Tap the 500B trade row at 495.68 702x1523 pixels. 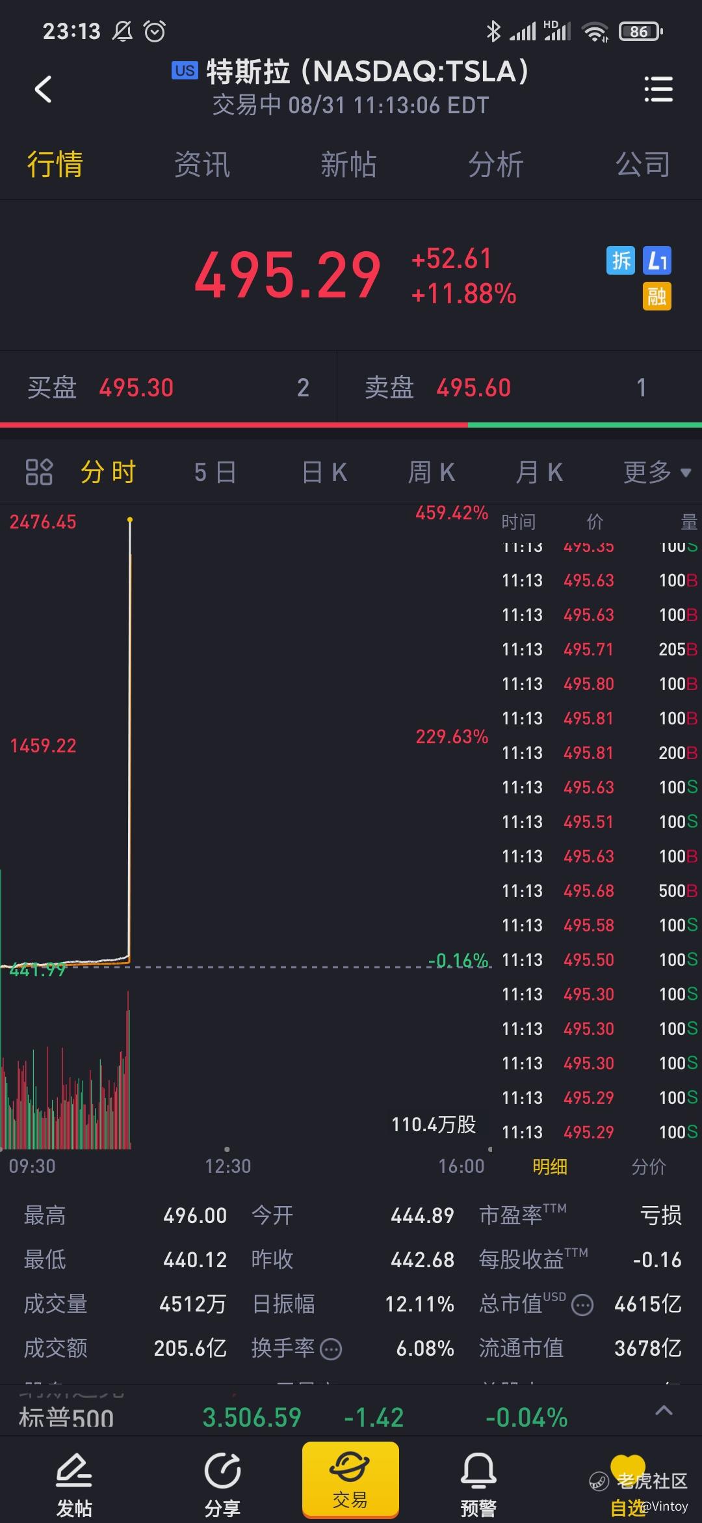[599, 890]
